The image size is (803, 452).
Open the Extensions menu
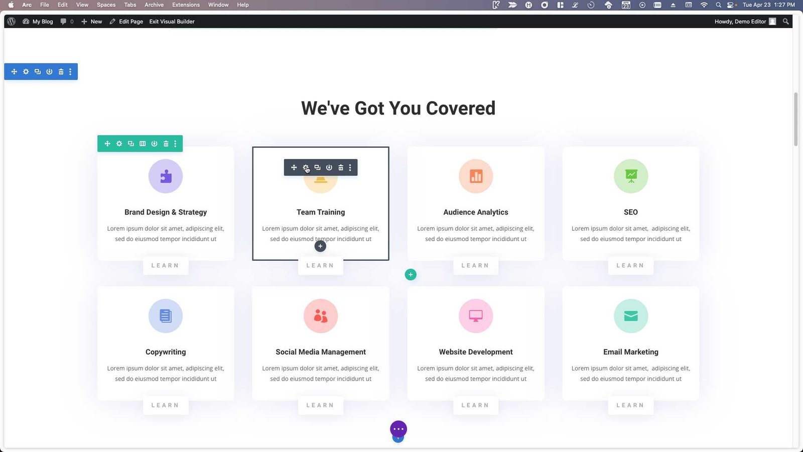tap(186, 5)
